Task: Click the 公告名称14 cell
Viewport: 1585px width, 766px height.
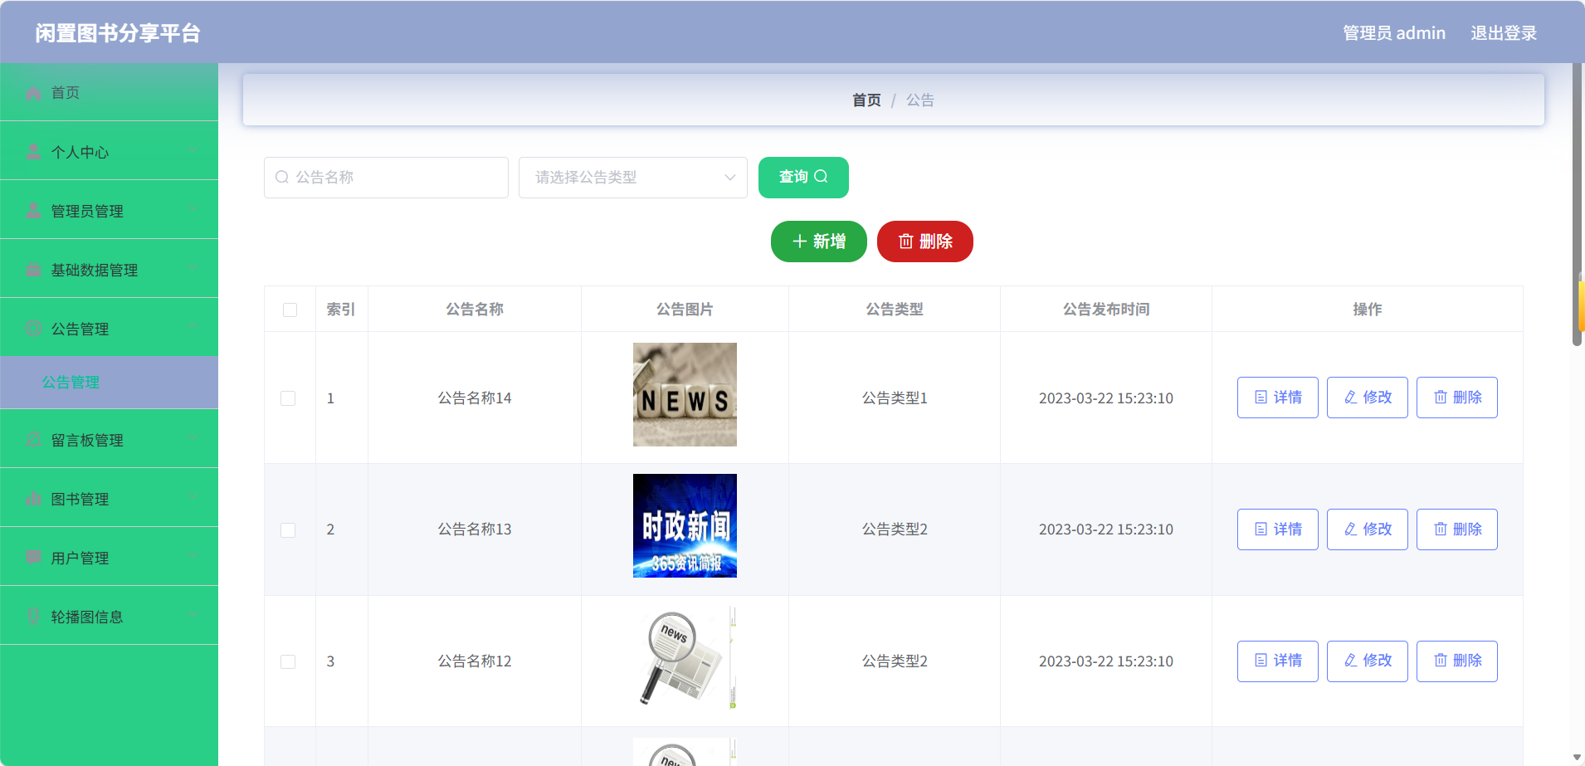Action: [475, 398]
